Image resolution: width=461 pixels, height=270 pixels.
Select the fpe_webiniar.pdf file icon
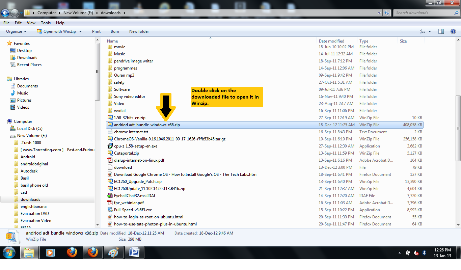pos(110,203)
